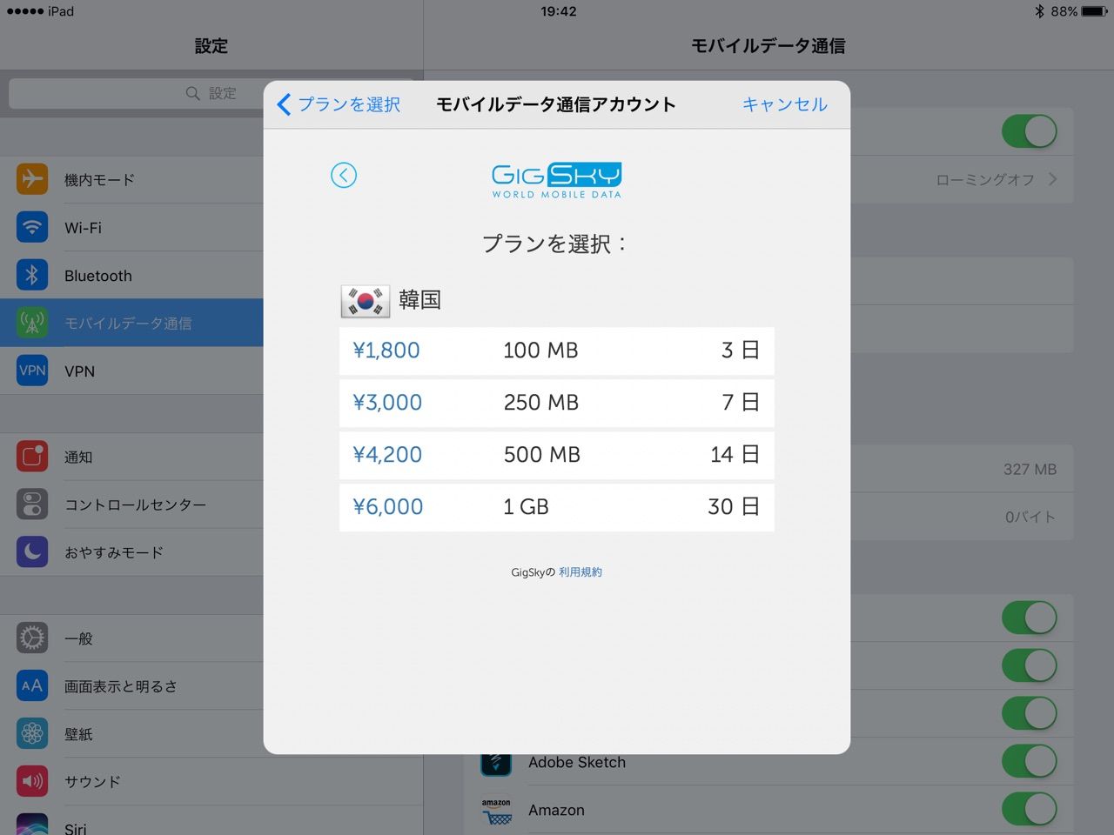The width and height of the screenshot is (1114, 835).
Task: Toggle the mobile data switch for Amazon
Action: pos(1030,809)
